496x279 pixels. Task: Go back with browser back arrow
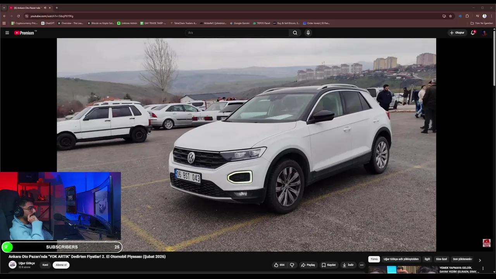4,16
